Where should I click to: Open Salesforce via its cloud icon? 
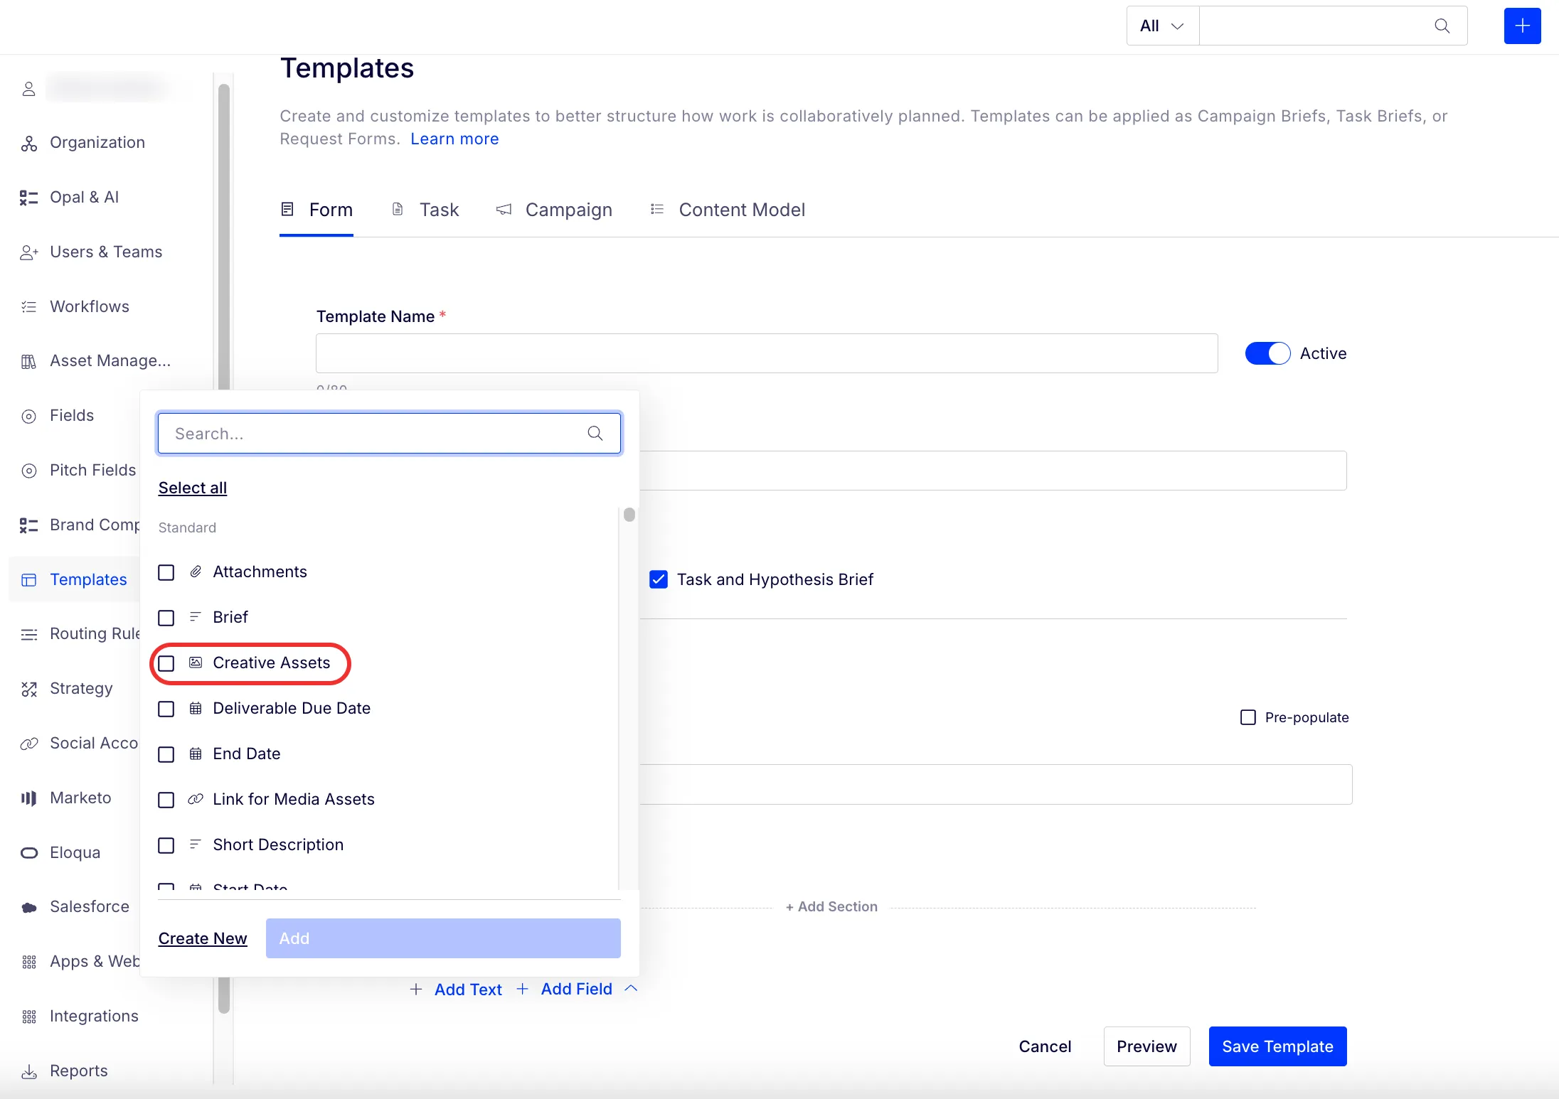[x=28, y=908]
